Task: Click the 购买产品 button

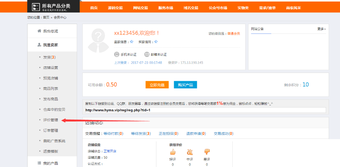Action: pyautogui.click(x=185, y=85)
